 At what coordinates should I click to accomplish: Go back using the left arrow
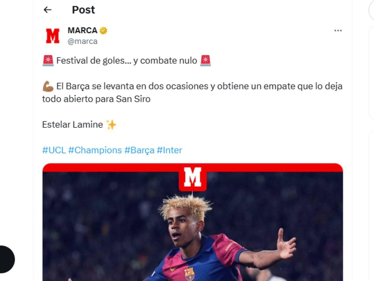click(47, 10)
